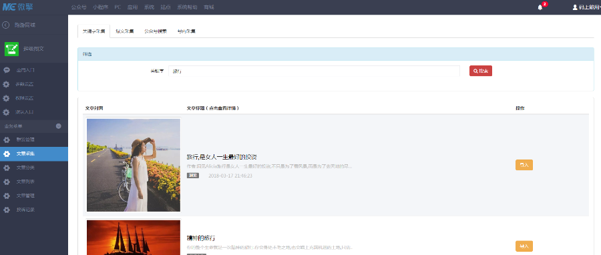
Task: Open 参数设置 gear item in sidebar
Action: (x=25, y=84)
